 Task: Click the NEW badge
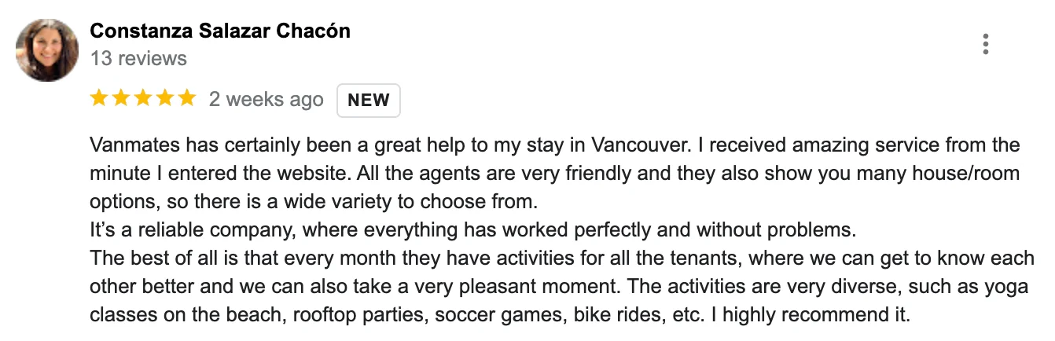point(369,100)
